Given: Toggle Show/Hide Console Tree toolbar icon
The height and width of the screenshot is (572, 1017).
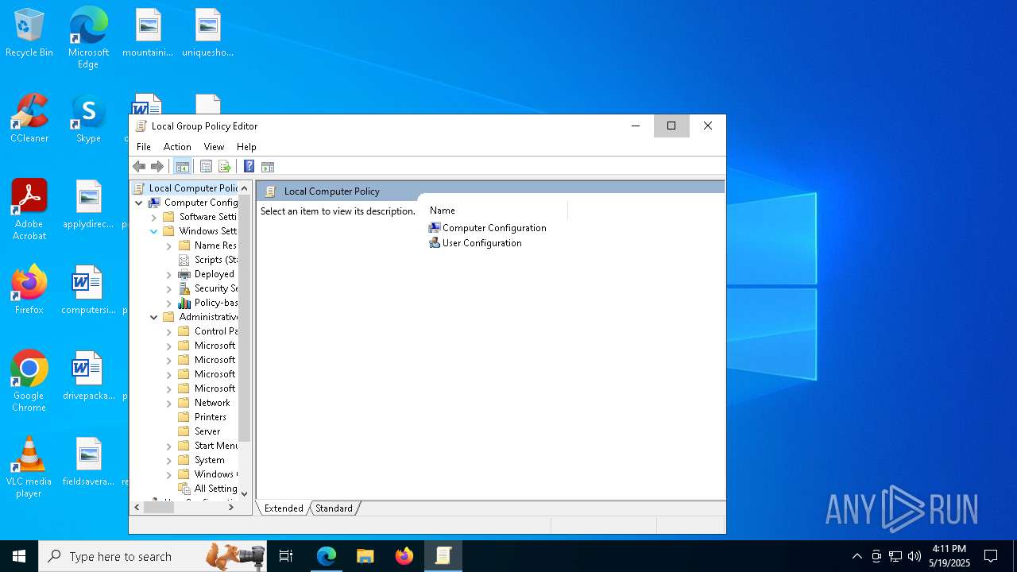Looking at the screenshot, I should click(x=182, y=167).
